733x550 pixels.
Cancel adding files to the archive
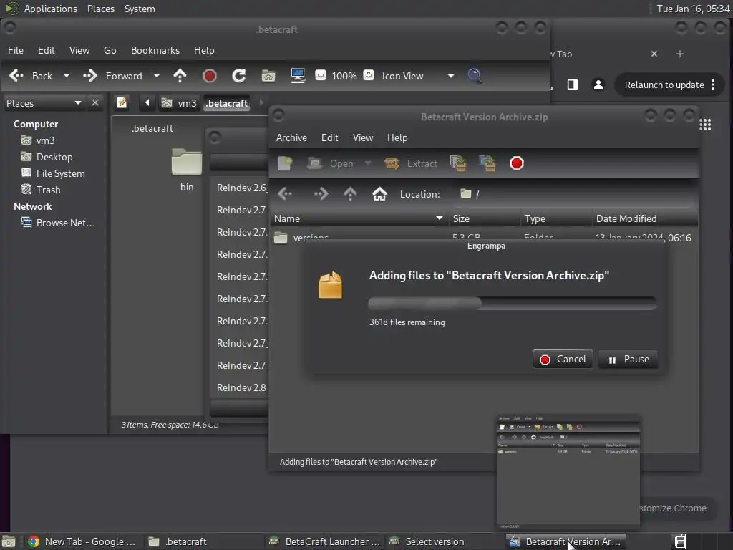563,360
